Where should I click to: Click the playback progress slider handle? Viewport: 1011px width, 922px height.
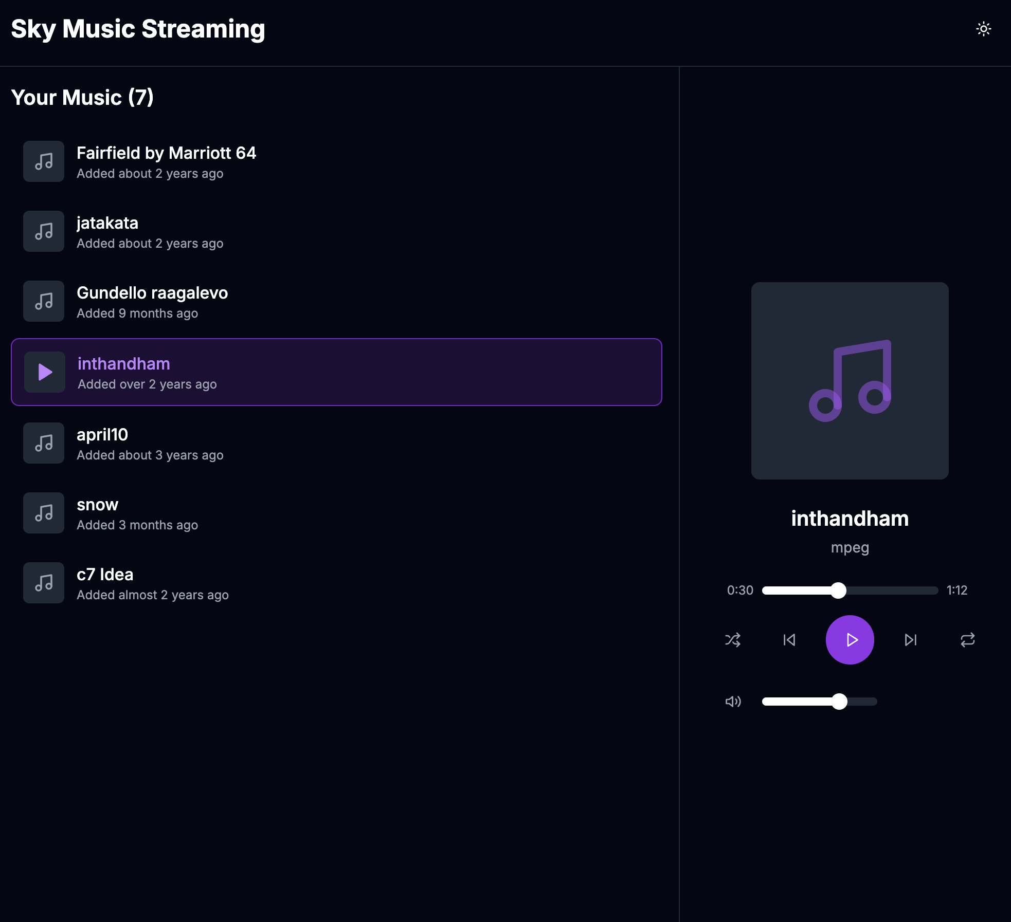click(x=838, y=591)
